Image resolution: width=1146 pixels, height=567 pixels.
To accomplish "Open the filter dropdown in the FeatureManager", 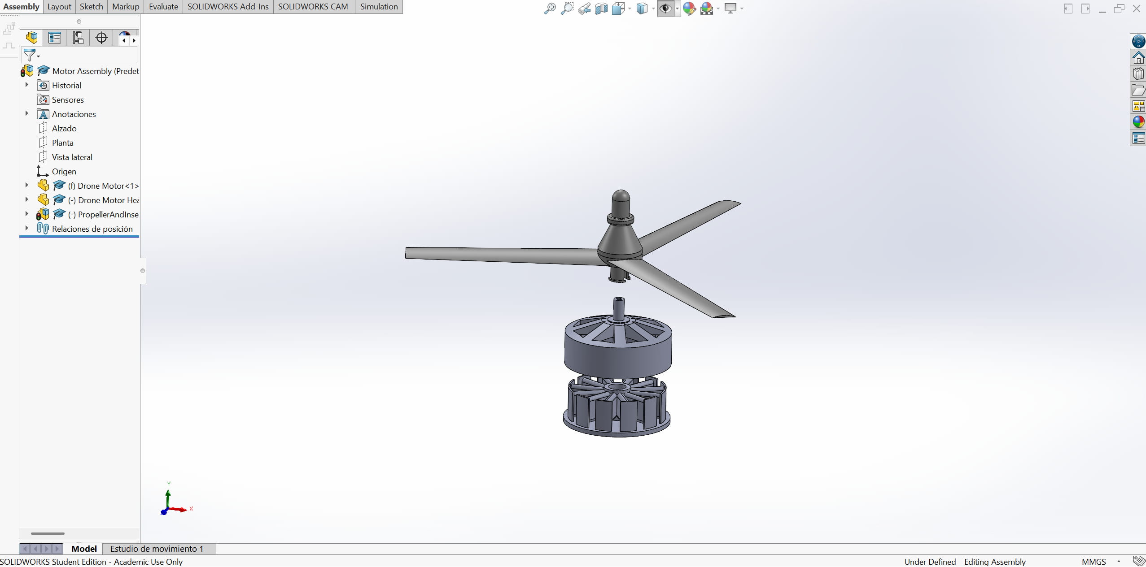I will click(x=37, y=55).
